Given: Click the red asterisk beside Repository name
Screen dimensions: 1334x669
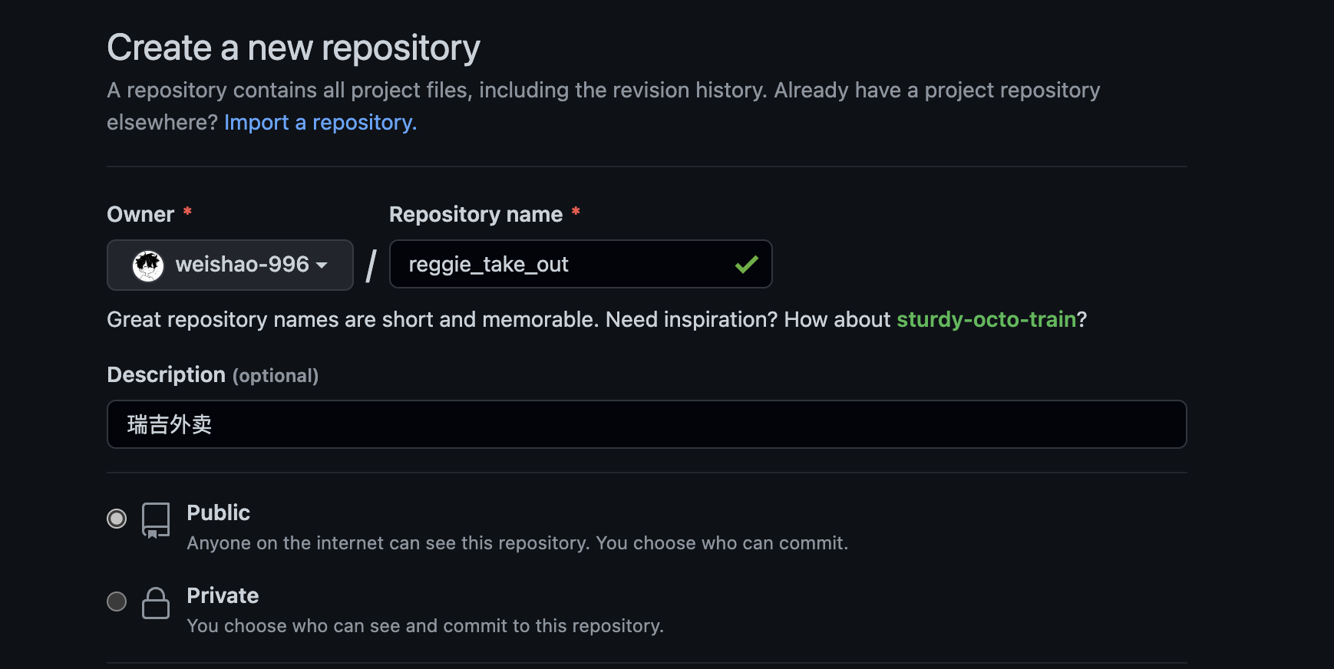Looking at the screenshot, I should tap(576, 212).
